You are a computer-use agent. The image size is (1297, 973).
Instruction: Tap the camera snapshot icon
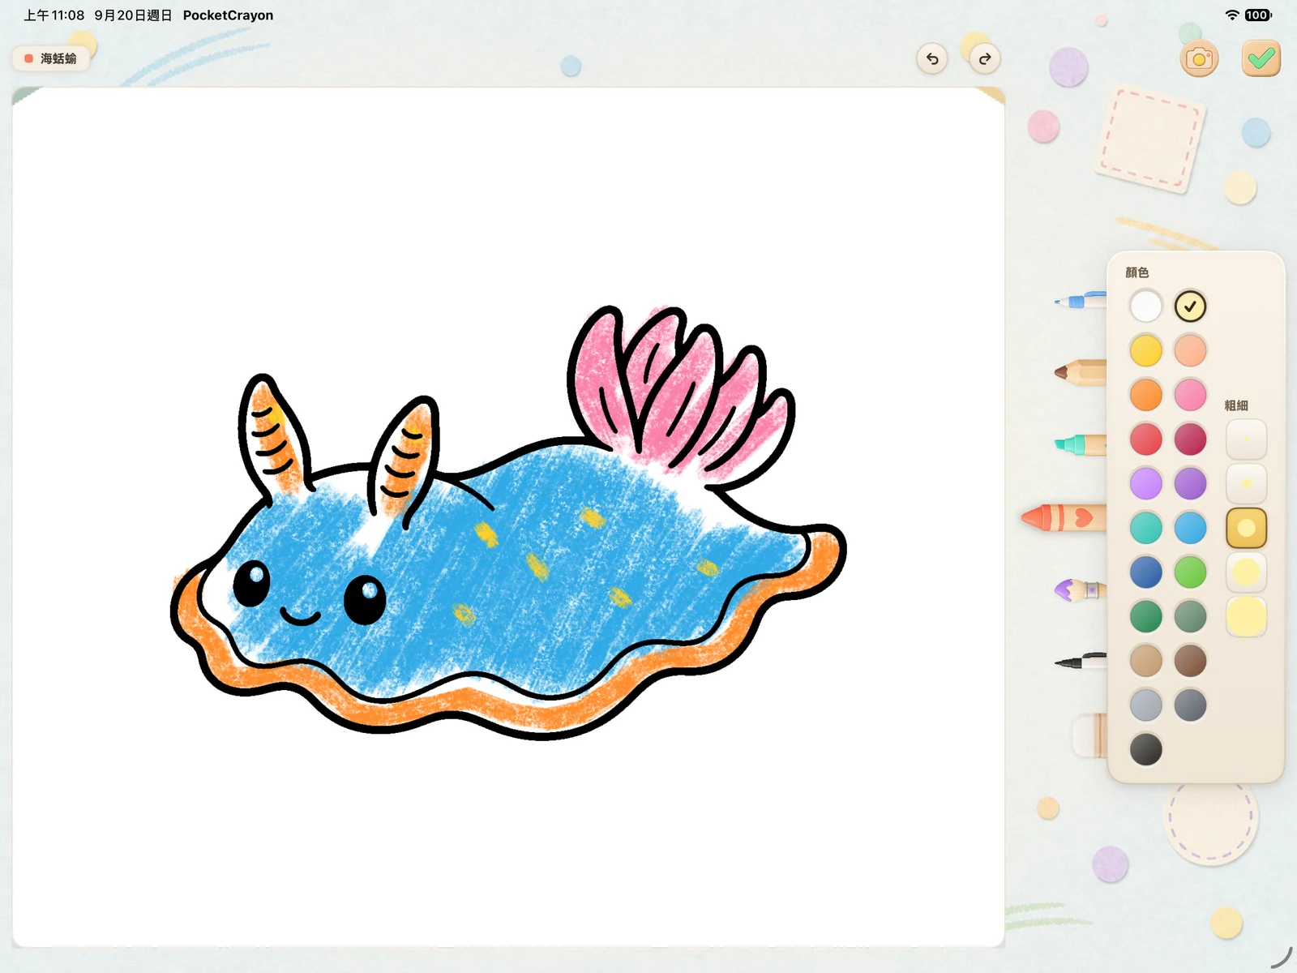click(1199, 58)
